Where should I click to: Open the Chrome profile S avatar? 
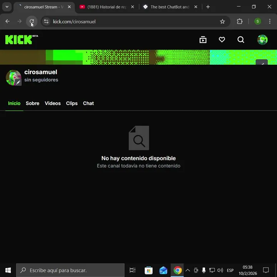257,22
